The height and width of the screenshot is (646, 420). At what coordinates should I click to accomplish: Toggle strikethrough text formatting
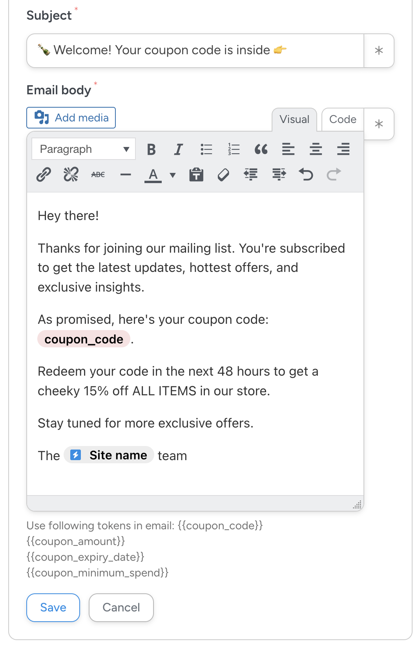(98, 174)
